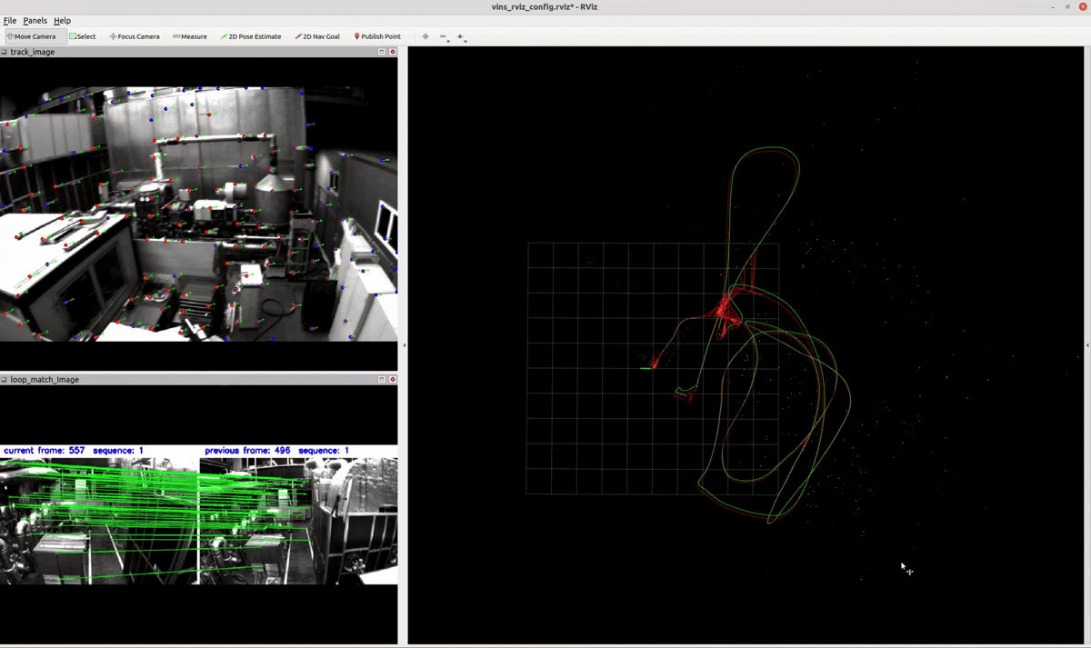1091x648 pixels.
Task: Pick the Measure tool
Action: coord(190,36)
